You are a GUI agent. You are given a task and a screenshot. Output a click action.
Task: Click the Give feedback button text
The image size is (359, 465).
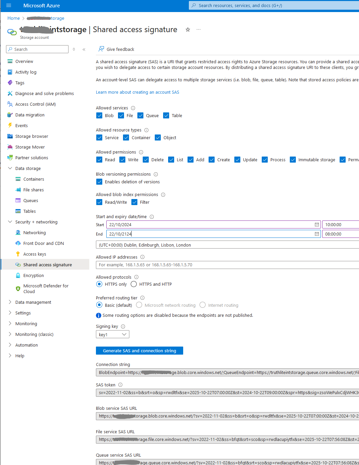(120, 49)
